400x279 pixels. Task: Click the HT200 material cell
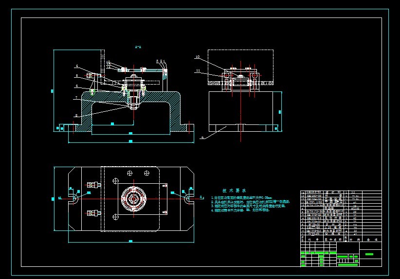(x=355, y=209)
